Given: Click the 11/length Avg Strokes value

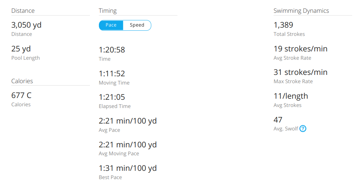Looking at the screenshot, I should click(290, 96).
